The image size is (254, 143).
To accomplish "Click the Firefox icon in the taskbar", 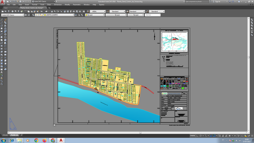I will pos(44,140).
